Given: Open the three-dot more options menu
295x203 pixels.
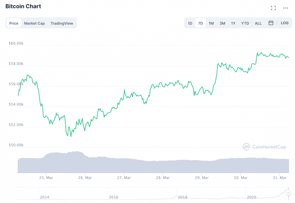Looking at the screenshot, I should click(x=285, y=8).
